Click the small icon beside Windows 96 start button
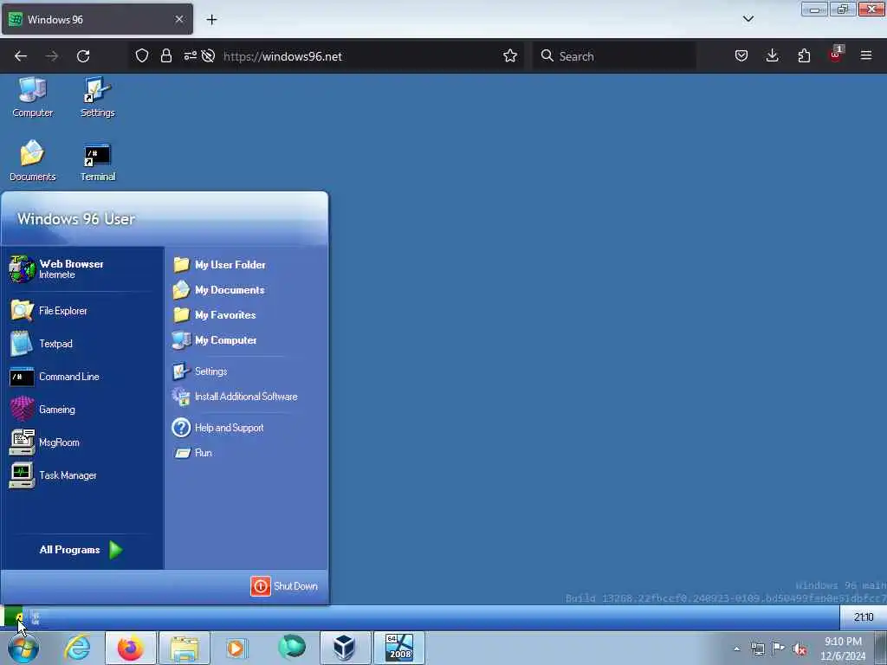Viewport: 887px width, 665px height. (x=35, y=617)
